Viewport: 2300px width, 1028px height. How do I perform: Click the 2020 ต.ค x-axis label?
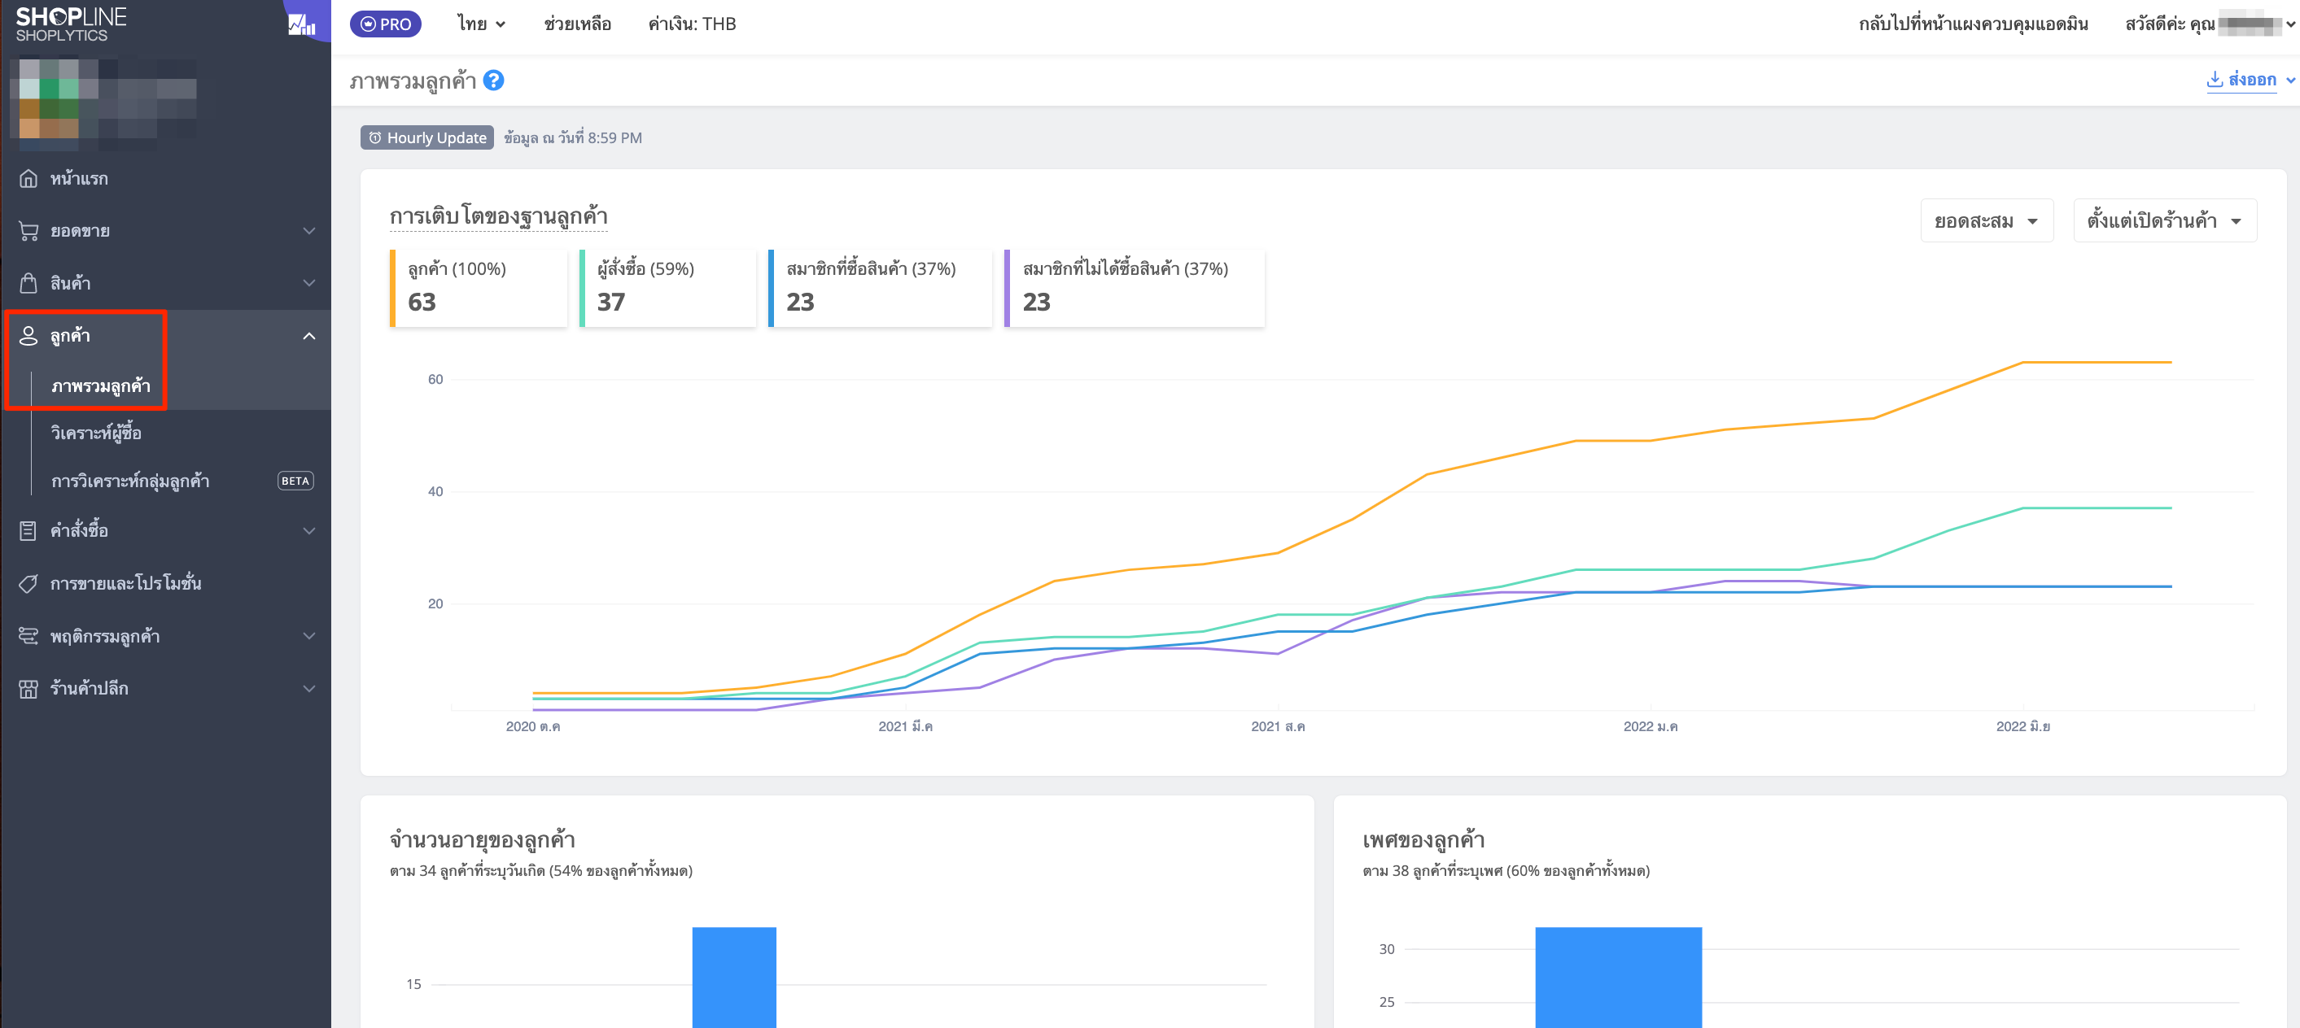(x=533, y=726)
